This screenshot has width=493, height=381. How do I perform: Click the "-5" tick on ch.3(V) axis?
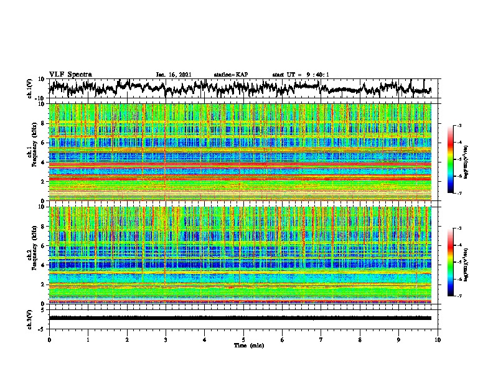[42, 329]
